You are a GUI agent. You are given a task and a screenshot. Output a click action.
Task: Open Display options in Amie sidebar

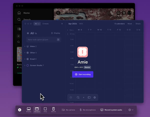(x=55, y=33)
